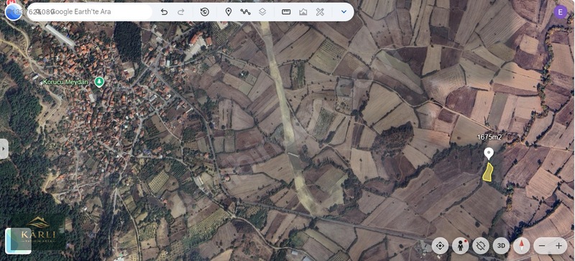The height and width of the screenshot is (261, 575).
Task: Open historical imagery clock icon
Action: (205, 12)
